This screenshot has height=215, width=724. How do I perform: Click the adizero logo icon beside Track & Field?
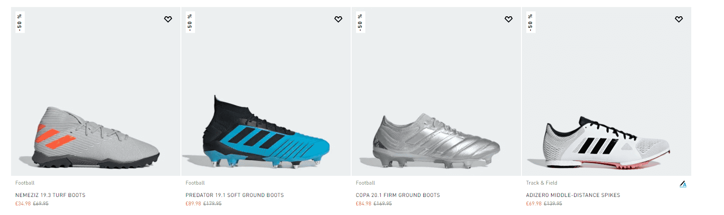pos(683,184)
